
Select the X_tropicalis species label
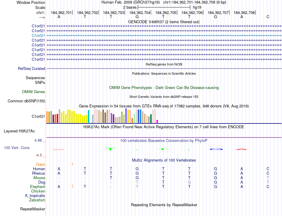(35, 196)
